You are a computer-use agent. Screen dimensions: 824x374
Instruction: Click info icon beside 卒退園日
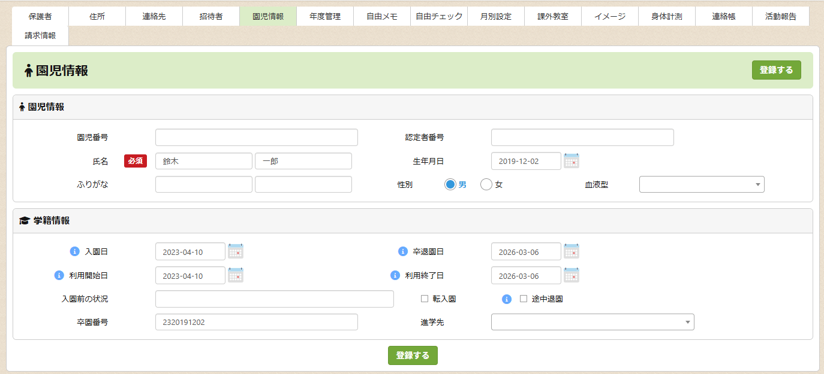[x=403, y=251]
